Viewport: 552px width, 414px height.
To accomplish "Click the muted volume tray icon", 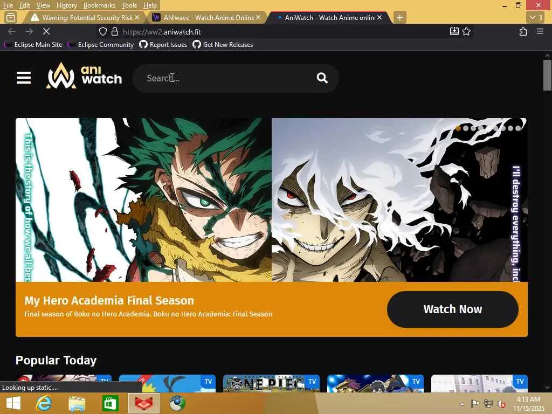I will click(501, 404).
